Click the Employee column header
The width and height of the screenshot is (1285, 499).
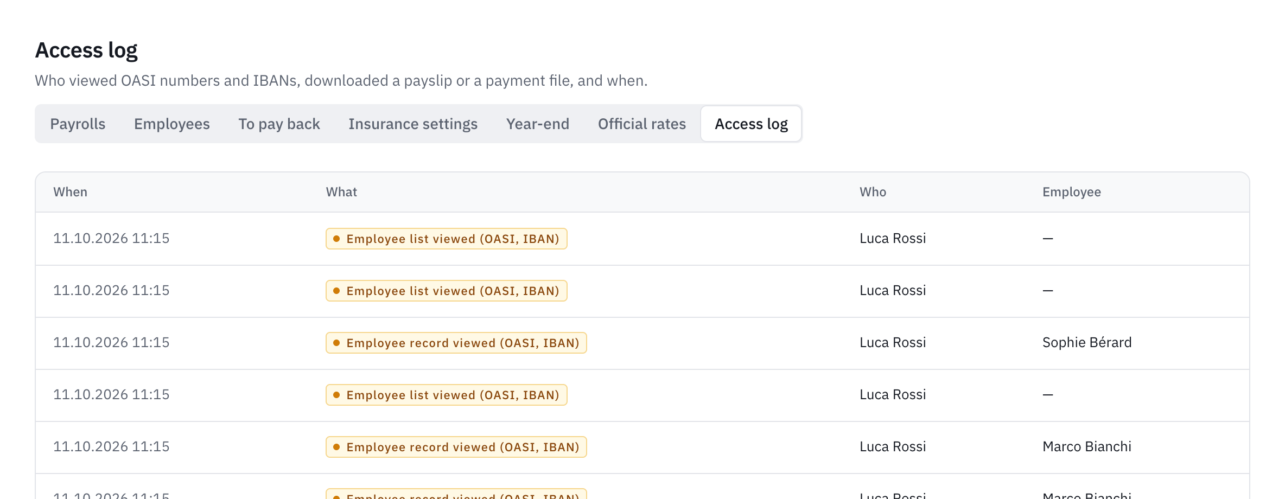click(1072, 192)
